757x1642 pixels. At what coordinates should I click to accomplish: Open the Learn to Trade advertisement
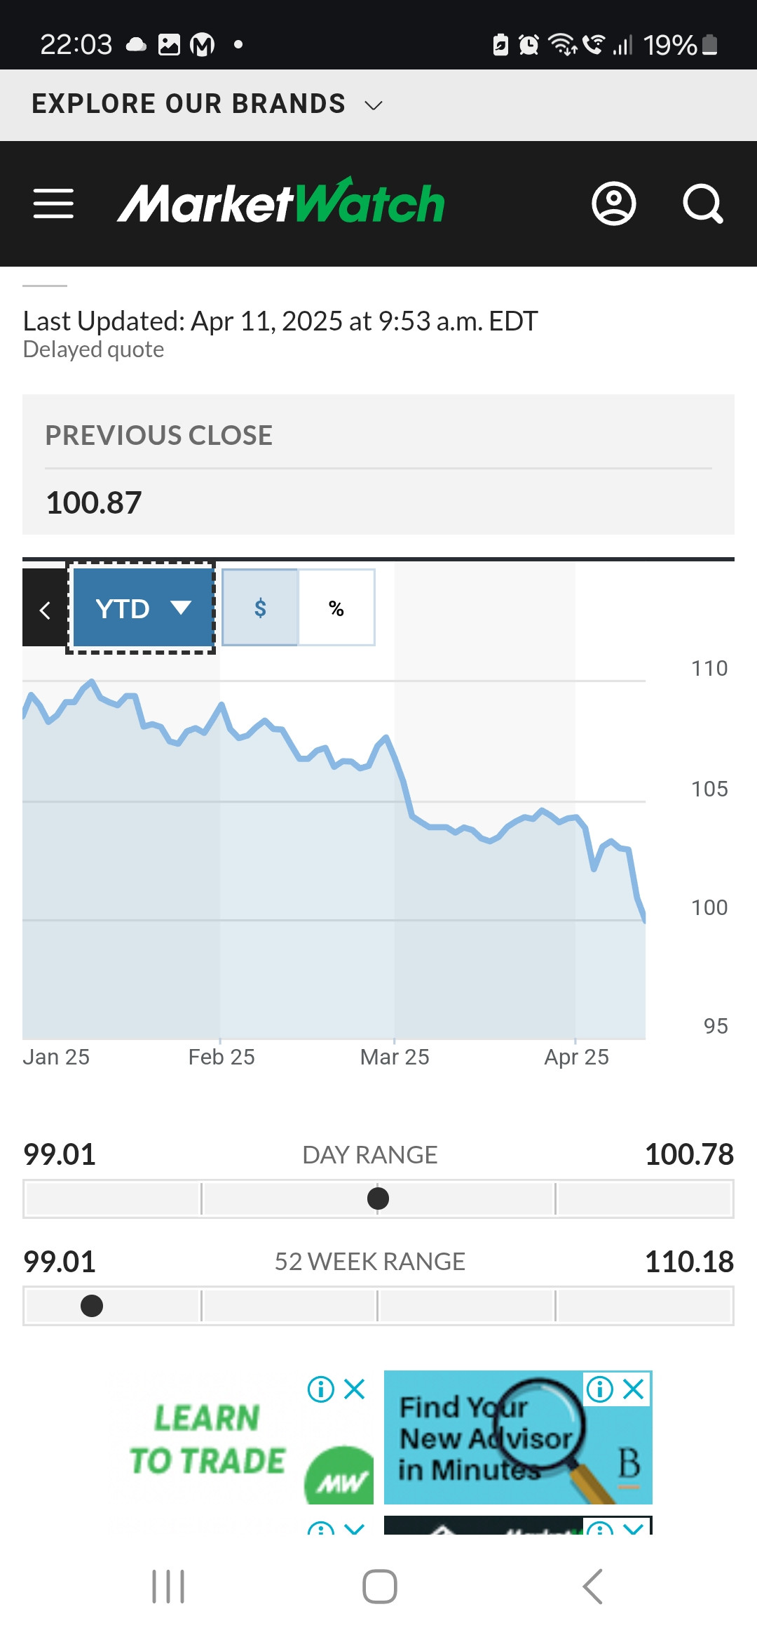coord(238,1439)
